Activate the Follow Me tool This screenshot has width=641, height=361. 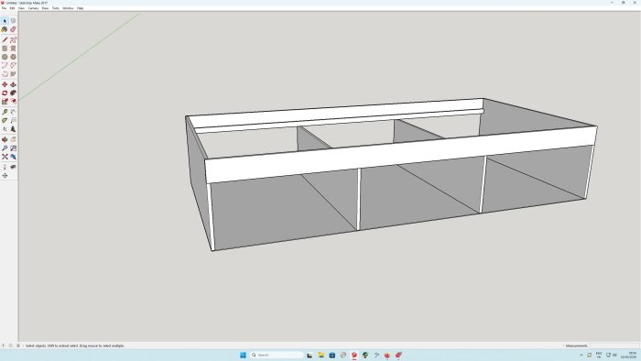(x=13, y=93)
